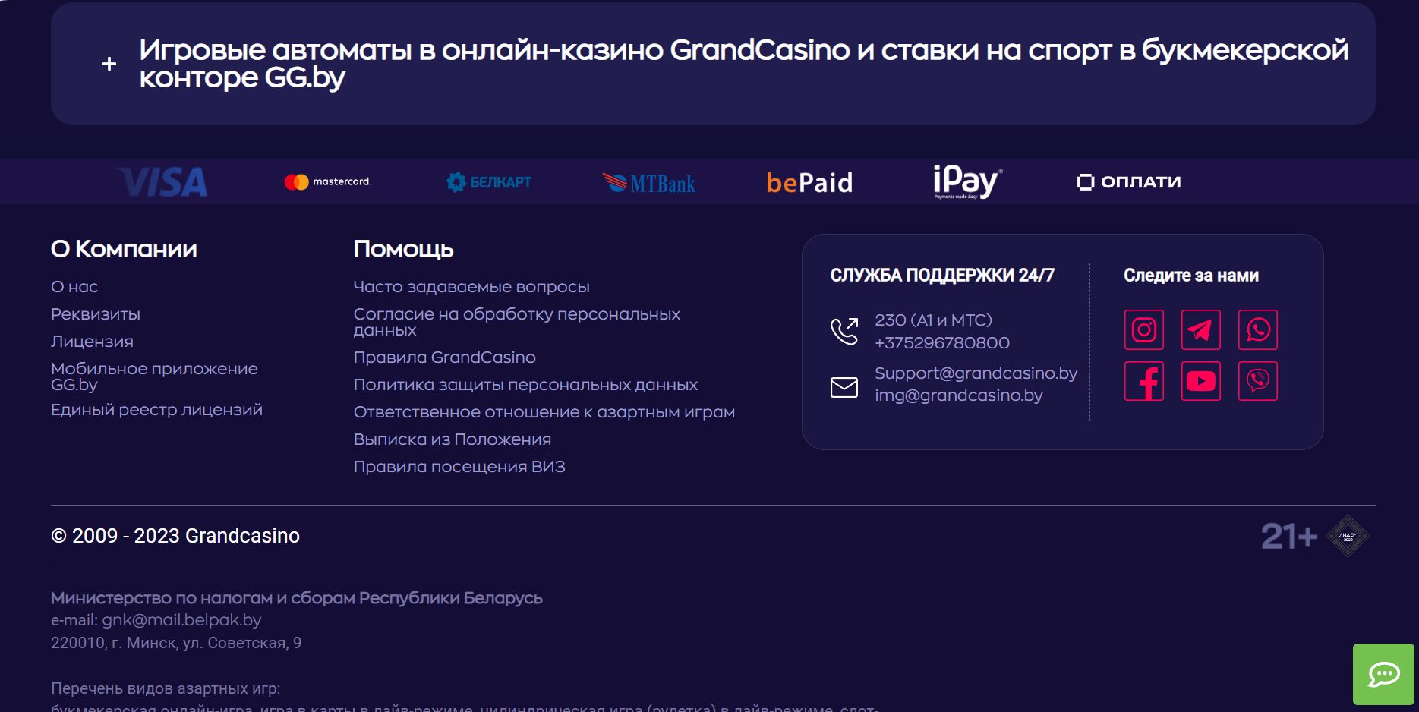Image resolution: width=1419 pixels, height=712 pixels.
Task: Click the bePaid logo
Action: click(x=809, y=183)
